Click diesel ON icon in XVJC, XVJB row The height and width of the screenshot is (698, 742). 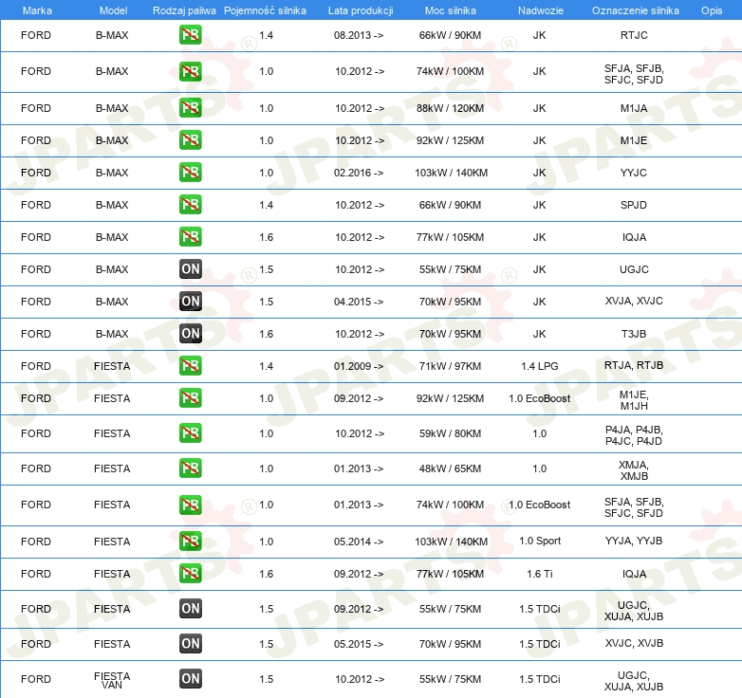coord(190,644)
